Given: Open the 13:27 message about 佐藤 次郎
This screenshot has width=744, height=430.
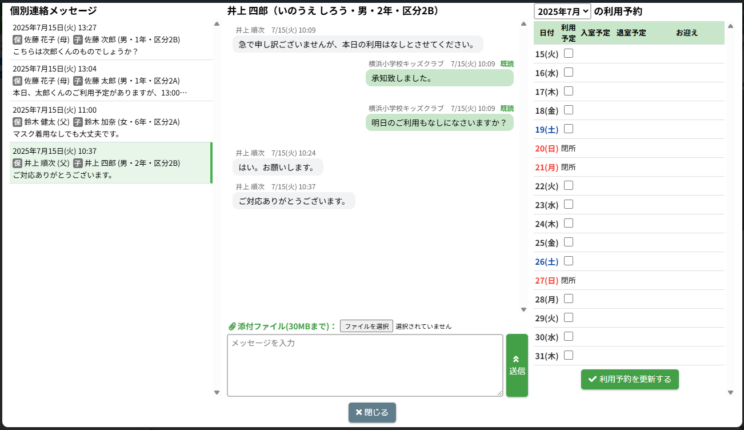Looking at the screenshot, I should (111, 39).
